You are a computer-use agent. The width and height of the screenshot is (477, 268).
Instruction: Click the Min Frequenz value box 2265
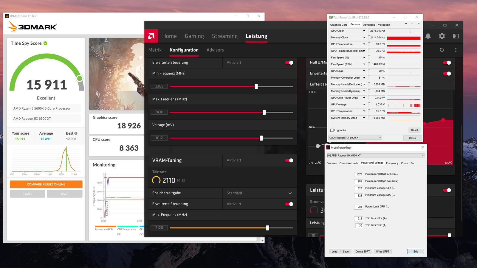[x=159, y=86]
